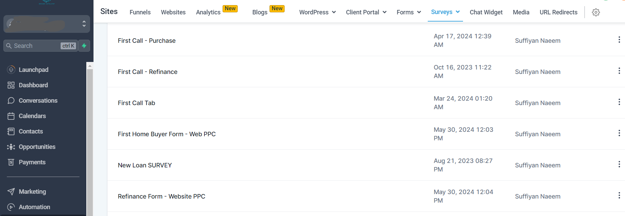Viewport: 625px width, 216px height.
Task: Open the First Call Tab survey
Action: [136, 103]
